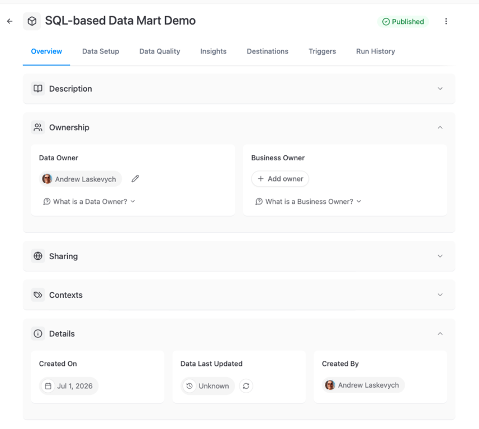Go to the Triggers tab
Screen dimensions: 479x429
(322, 51)
